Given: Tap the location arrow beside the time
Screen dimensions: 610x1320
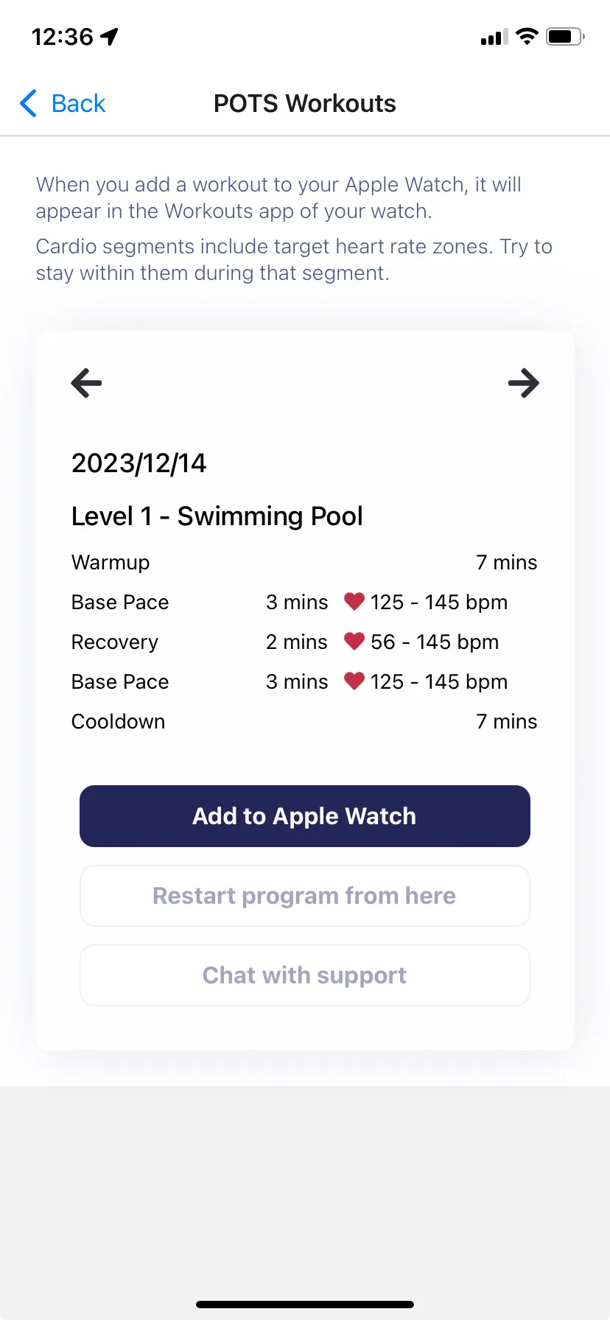Looking at the screenshot, I should pyautogui.click(x=110, y=36).
